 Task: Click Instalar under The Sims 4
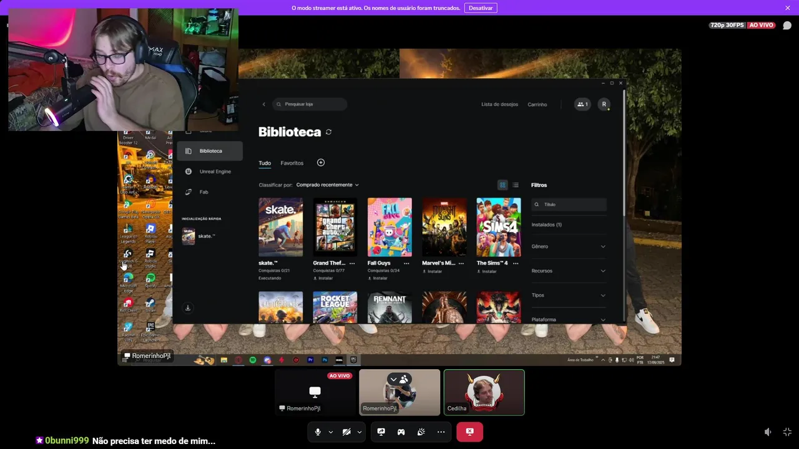tap(486, 271)
